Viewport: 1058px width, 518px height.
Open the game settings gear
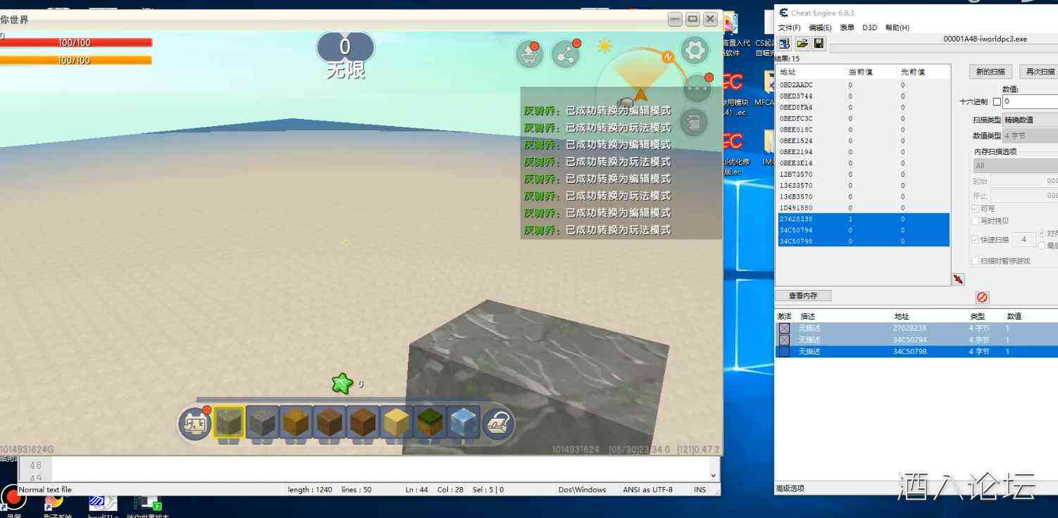695,51
